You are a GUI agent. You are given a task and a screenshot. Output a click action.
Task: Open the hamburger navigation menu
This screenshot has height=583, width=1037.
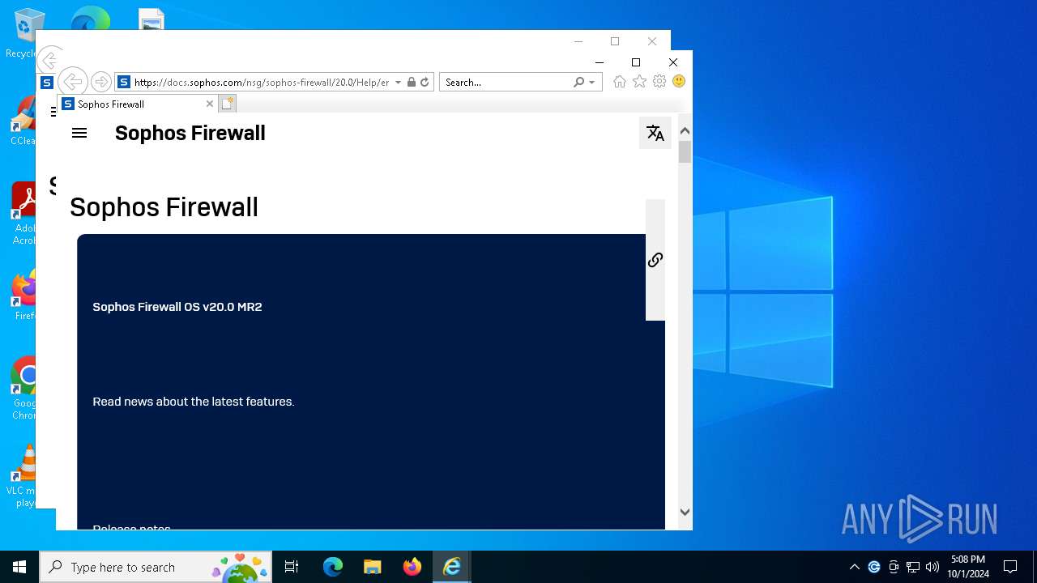(x=79, y=134)
